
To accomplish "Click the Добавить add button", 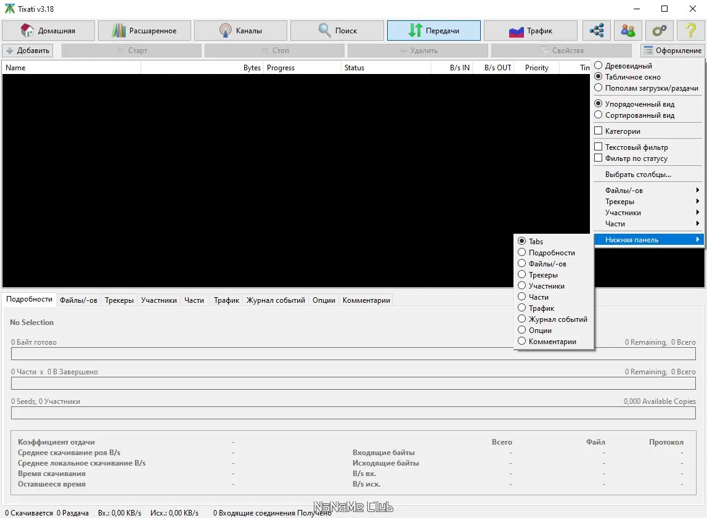I will [28, 51].
